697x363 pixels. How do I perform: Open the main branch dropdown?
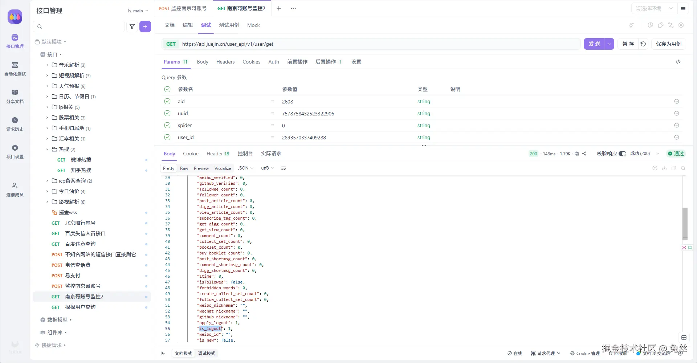pyautogui.click(x=137, y=11)
